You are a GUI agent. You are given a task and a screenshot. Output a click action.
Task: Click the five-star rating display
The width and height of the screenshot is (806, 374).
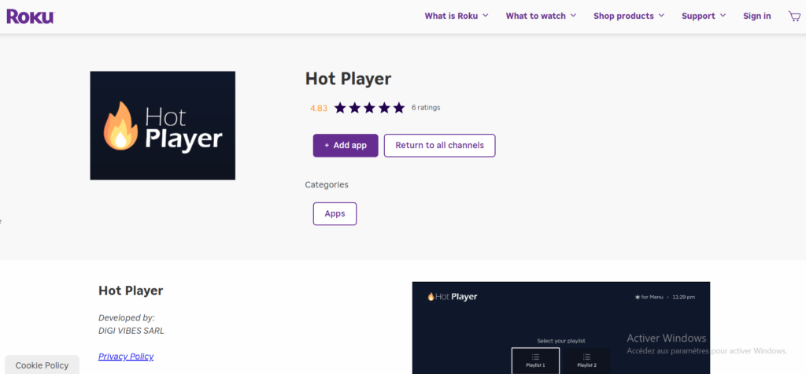(x=369, y=108)
